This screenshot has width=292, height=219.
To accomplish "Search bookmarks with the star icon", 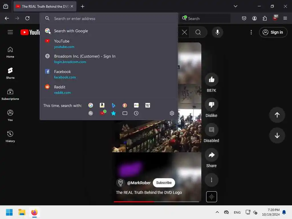I will click(113, 113).
